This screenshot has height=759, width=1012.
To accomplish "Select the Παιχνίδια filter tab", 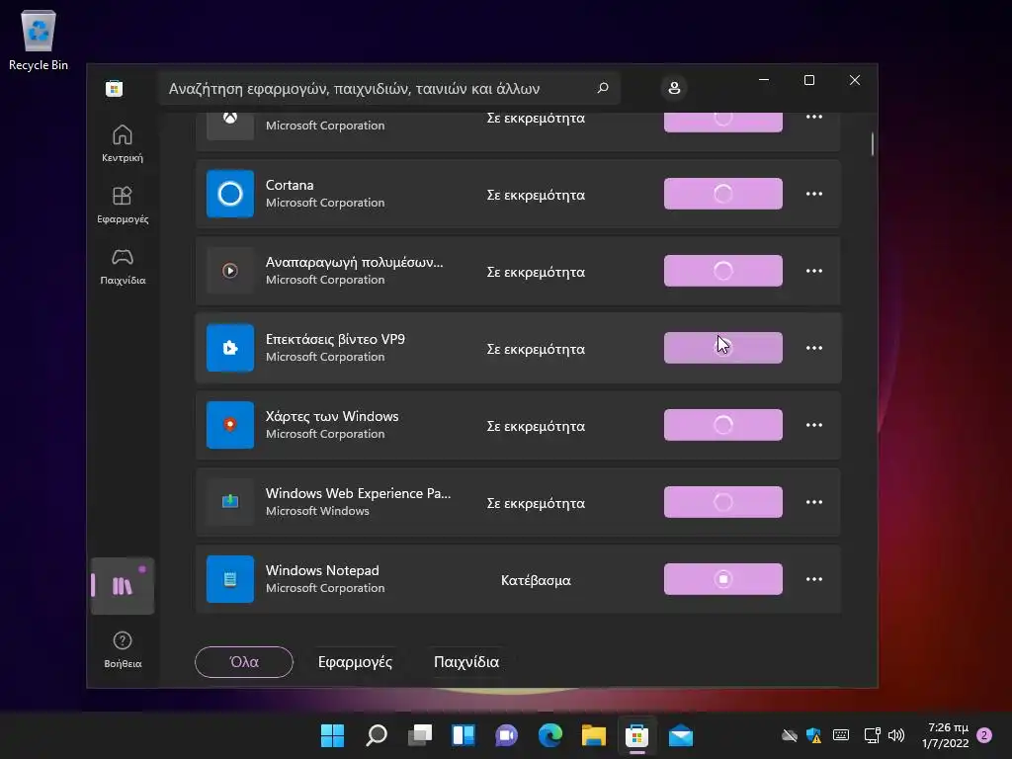I will tap(466, 661).
